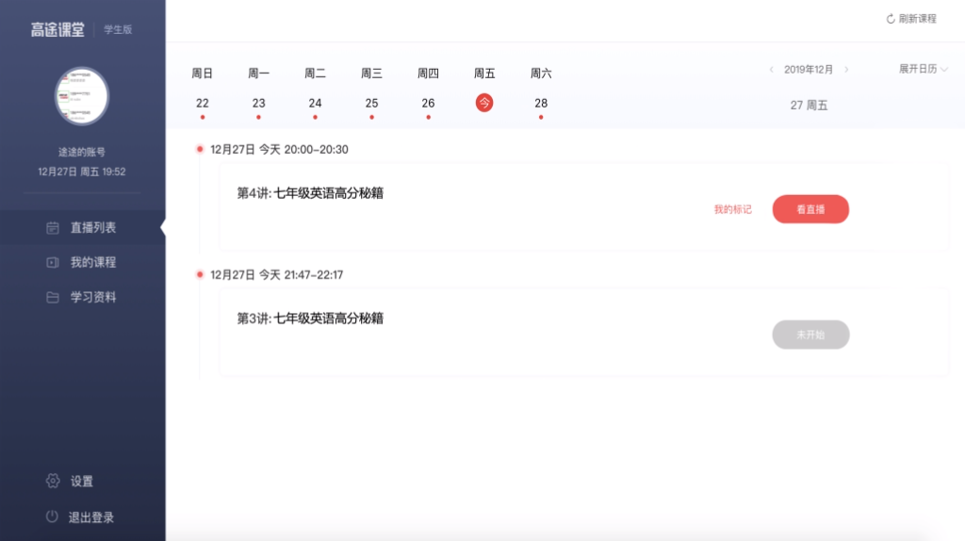The height and width of the screenshot is (541, 965).
Task: Expand the calendar via 展开日历
Action: click(923, 70)
